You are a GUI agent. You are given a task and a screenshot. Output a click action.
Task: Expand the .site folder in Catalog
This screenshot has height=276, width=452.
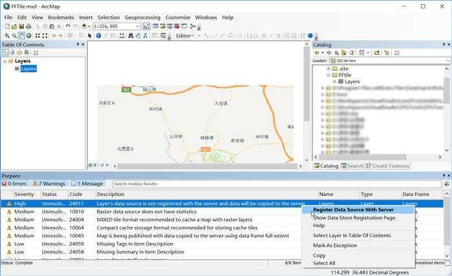(328, 69)
